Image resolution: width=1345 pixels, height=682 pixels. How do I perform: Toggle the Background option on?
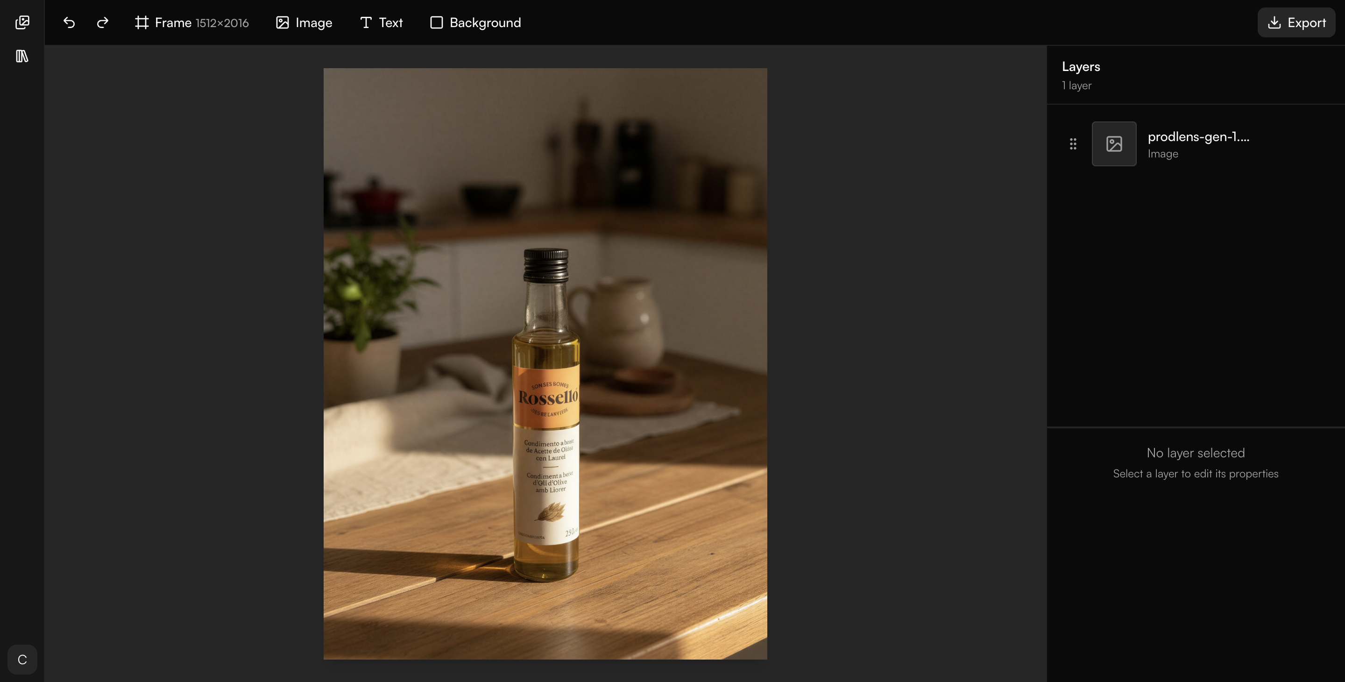[x=474, y=22]
